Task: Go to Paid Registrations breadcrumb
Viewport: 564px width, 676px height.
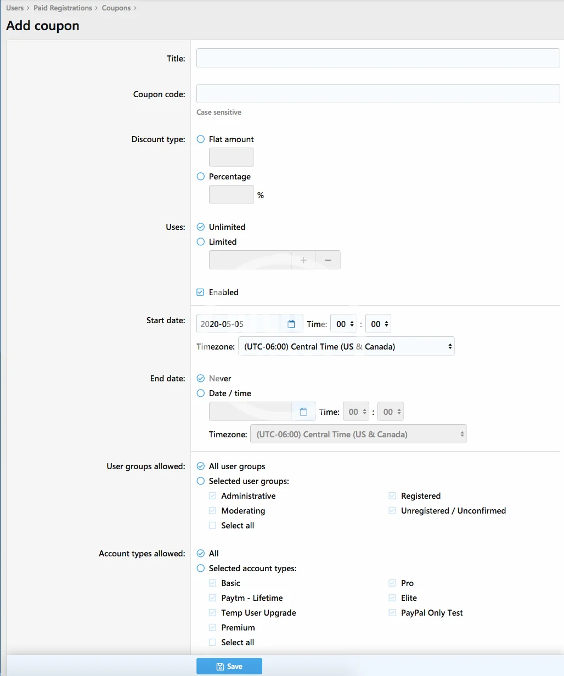Action: [63, 8]
